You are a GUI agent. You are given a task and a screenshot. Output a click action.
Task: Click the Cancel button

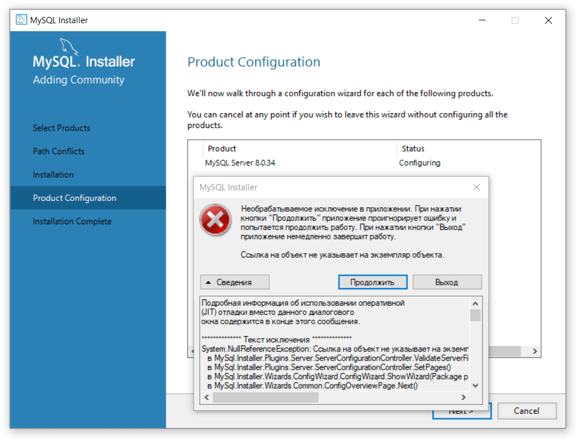tap(526, 411)
